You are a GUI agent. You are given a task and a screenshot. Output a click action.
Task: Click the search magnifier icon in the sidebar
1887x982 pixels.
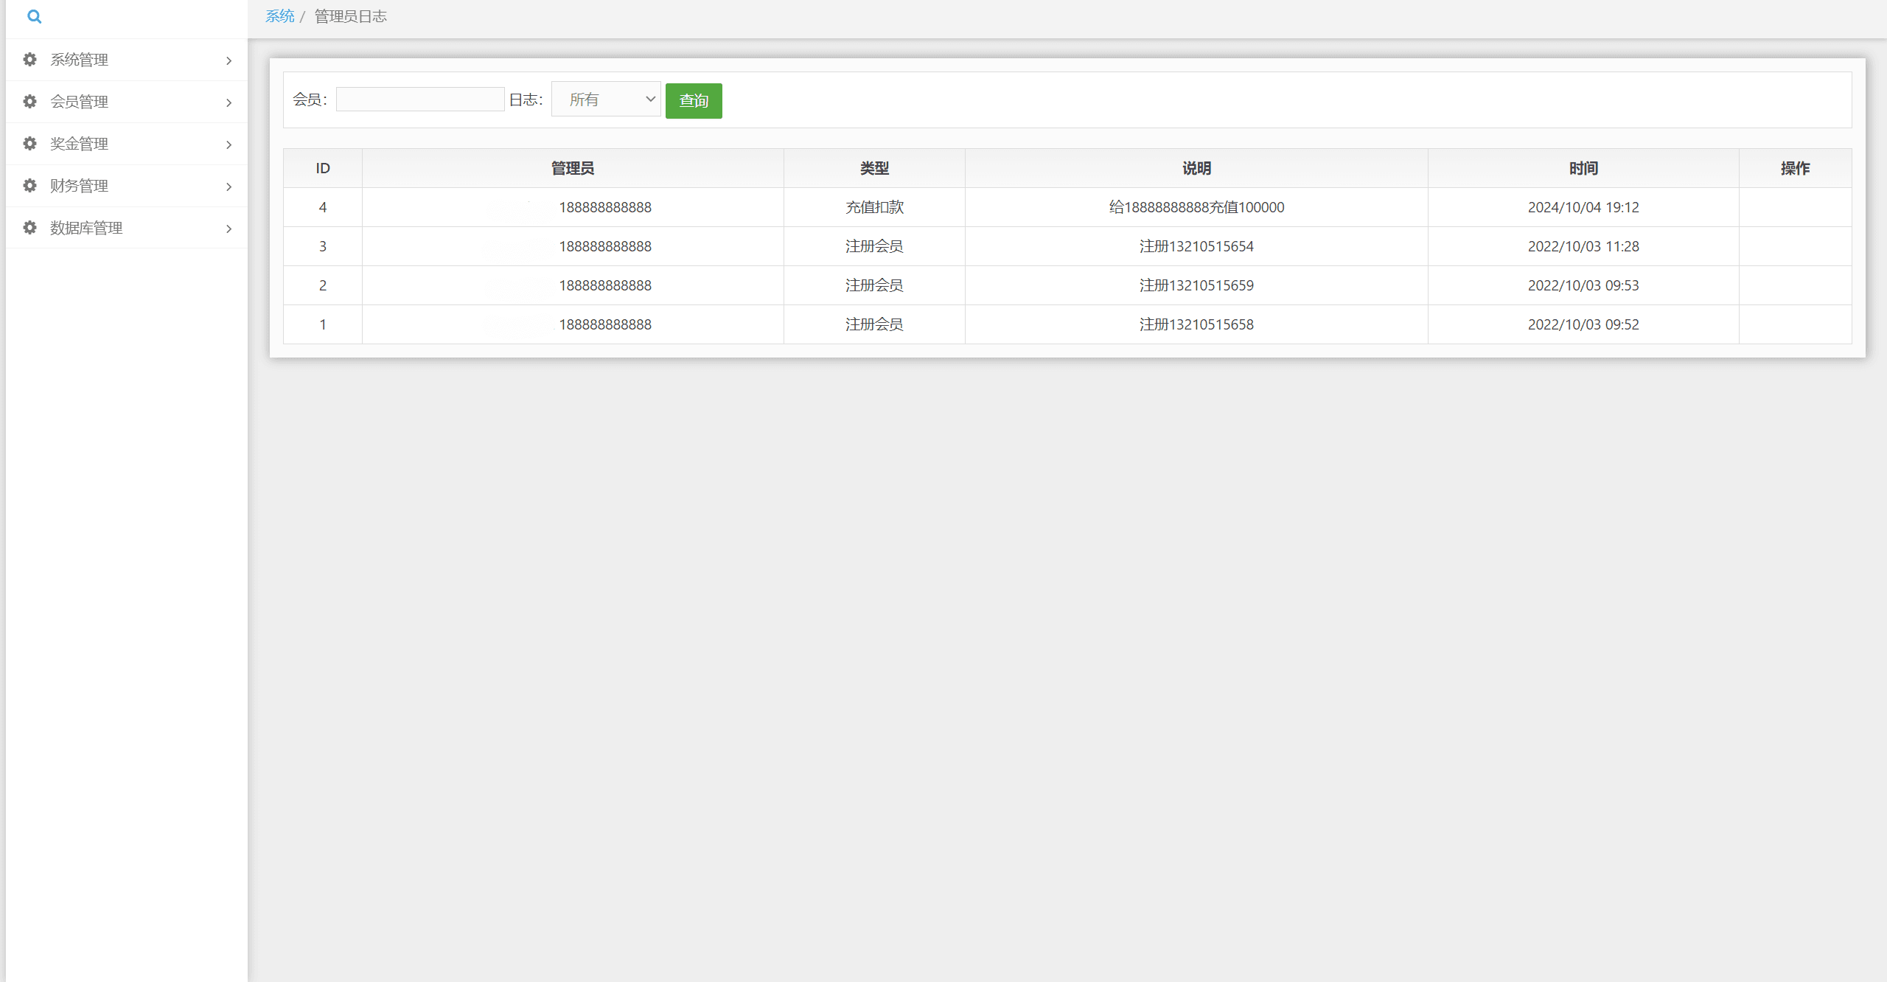pyautogui.click(x=34, y=16)
